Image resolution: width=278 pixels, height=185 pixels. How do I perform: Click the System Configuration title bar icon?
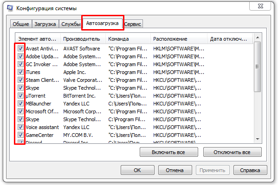[x=10, y=8]
